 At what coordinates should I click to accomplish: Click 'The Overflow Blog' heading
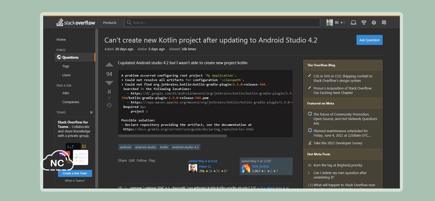click(321, 65)
